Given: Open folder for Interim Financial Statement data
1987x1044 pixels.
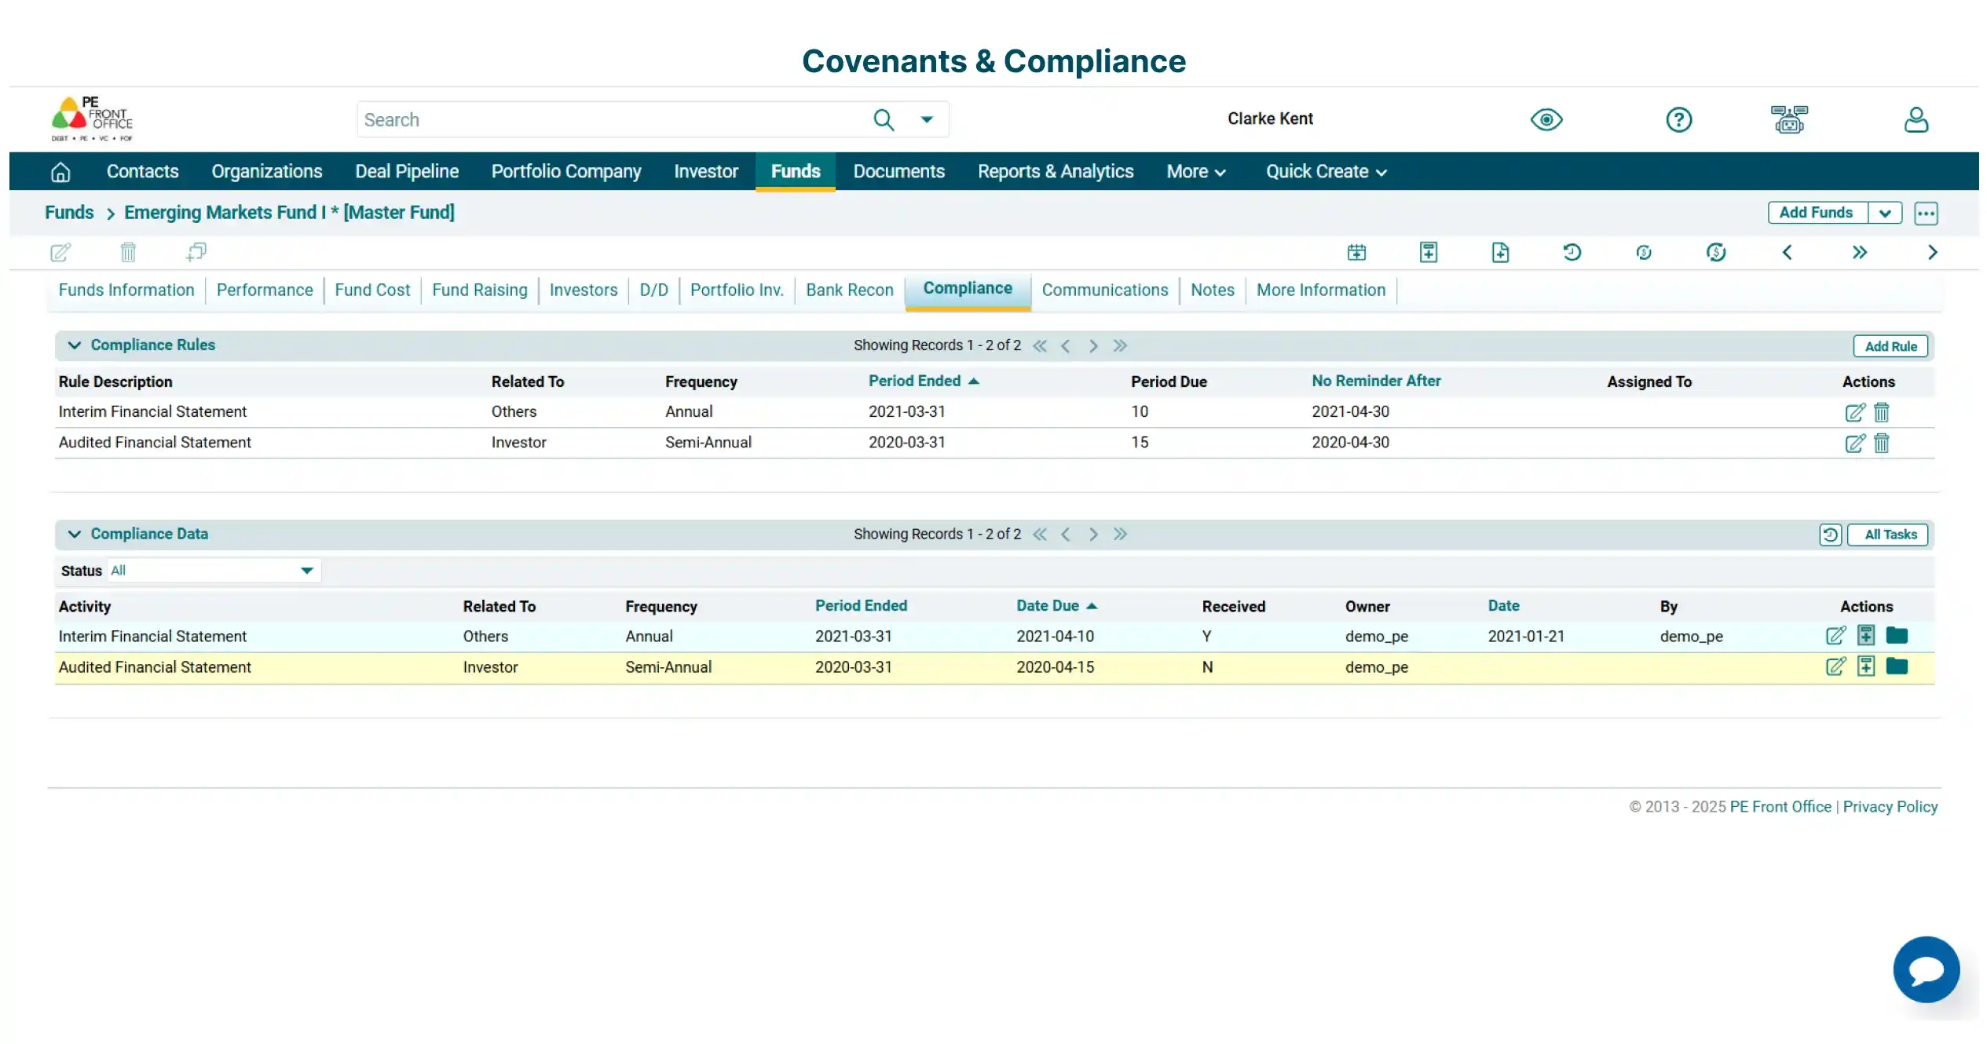Looking at the screenshot, I should [x=1897, y=635].
